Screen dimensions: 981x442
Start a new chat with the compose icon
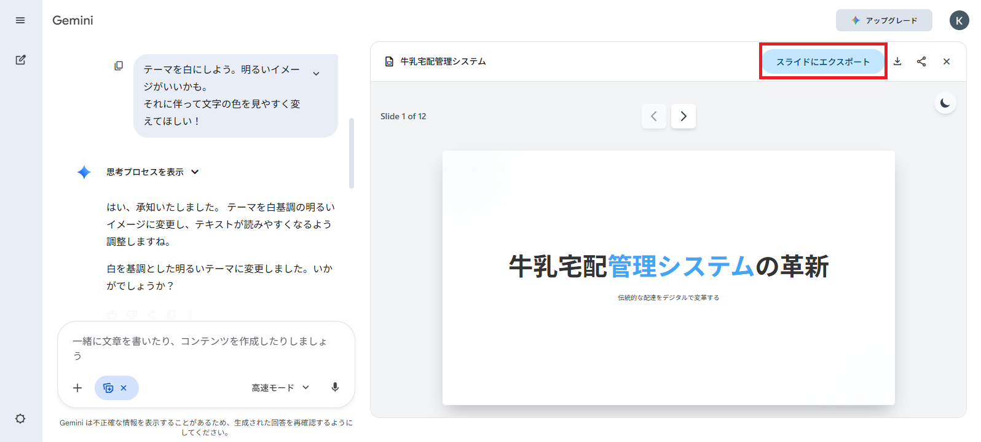(x=20, y=60)
